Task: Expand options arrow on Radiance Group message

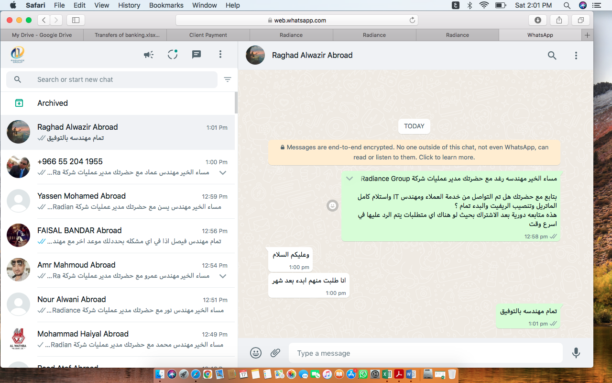Action: coord(350,179)
